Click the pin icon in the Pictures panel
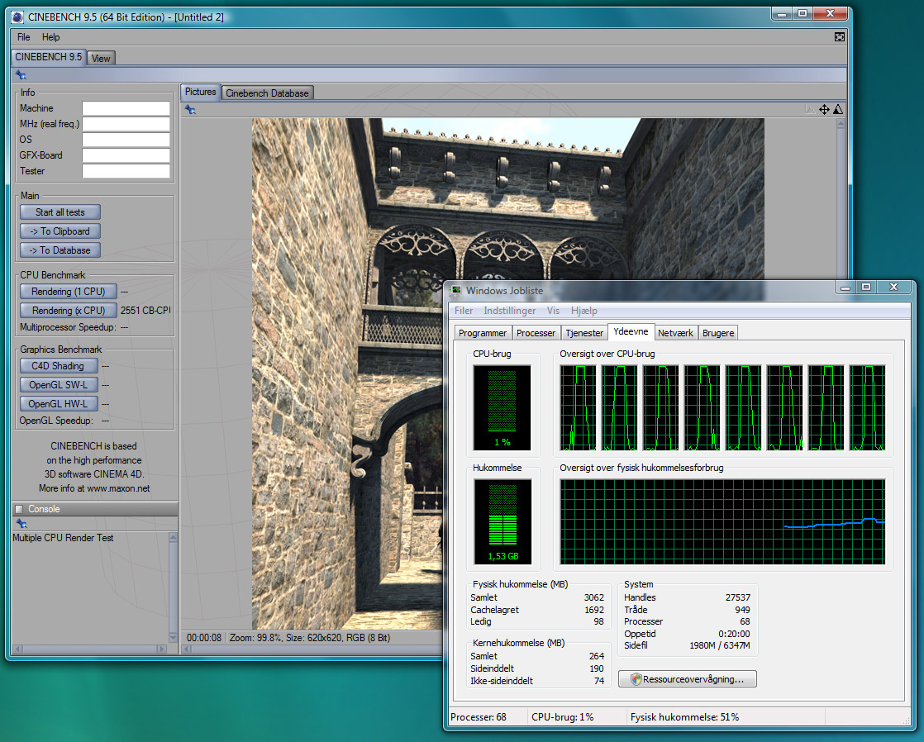The height and width of the screenshot is (742, 924). (190, 110)
